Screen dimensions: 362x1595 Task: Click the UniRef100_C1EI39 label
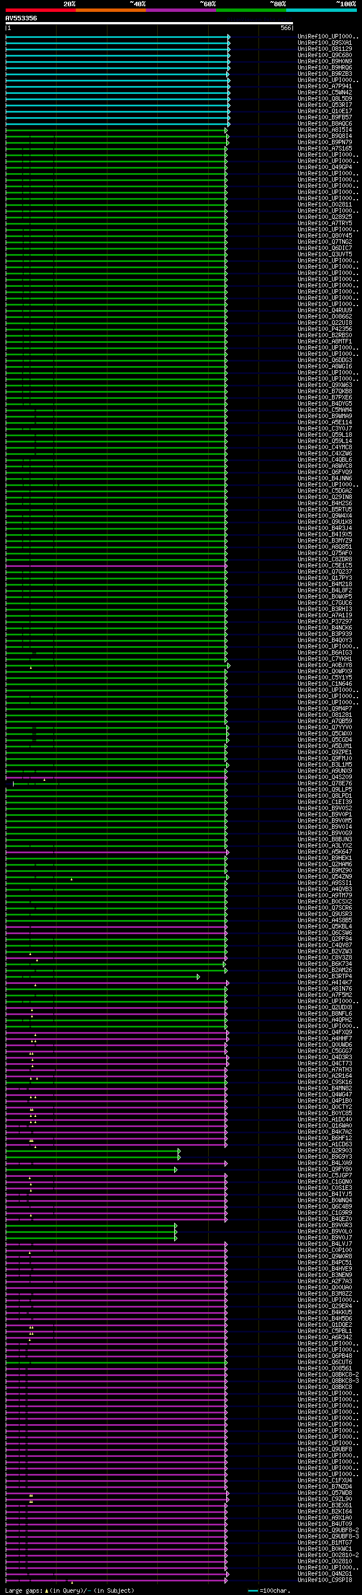[325, 802]
